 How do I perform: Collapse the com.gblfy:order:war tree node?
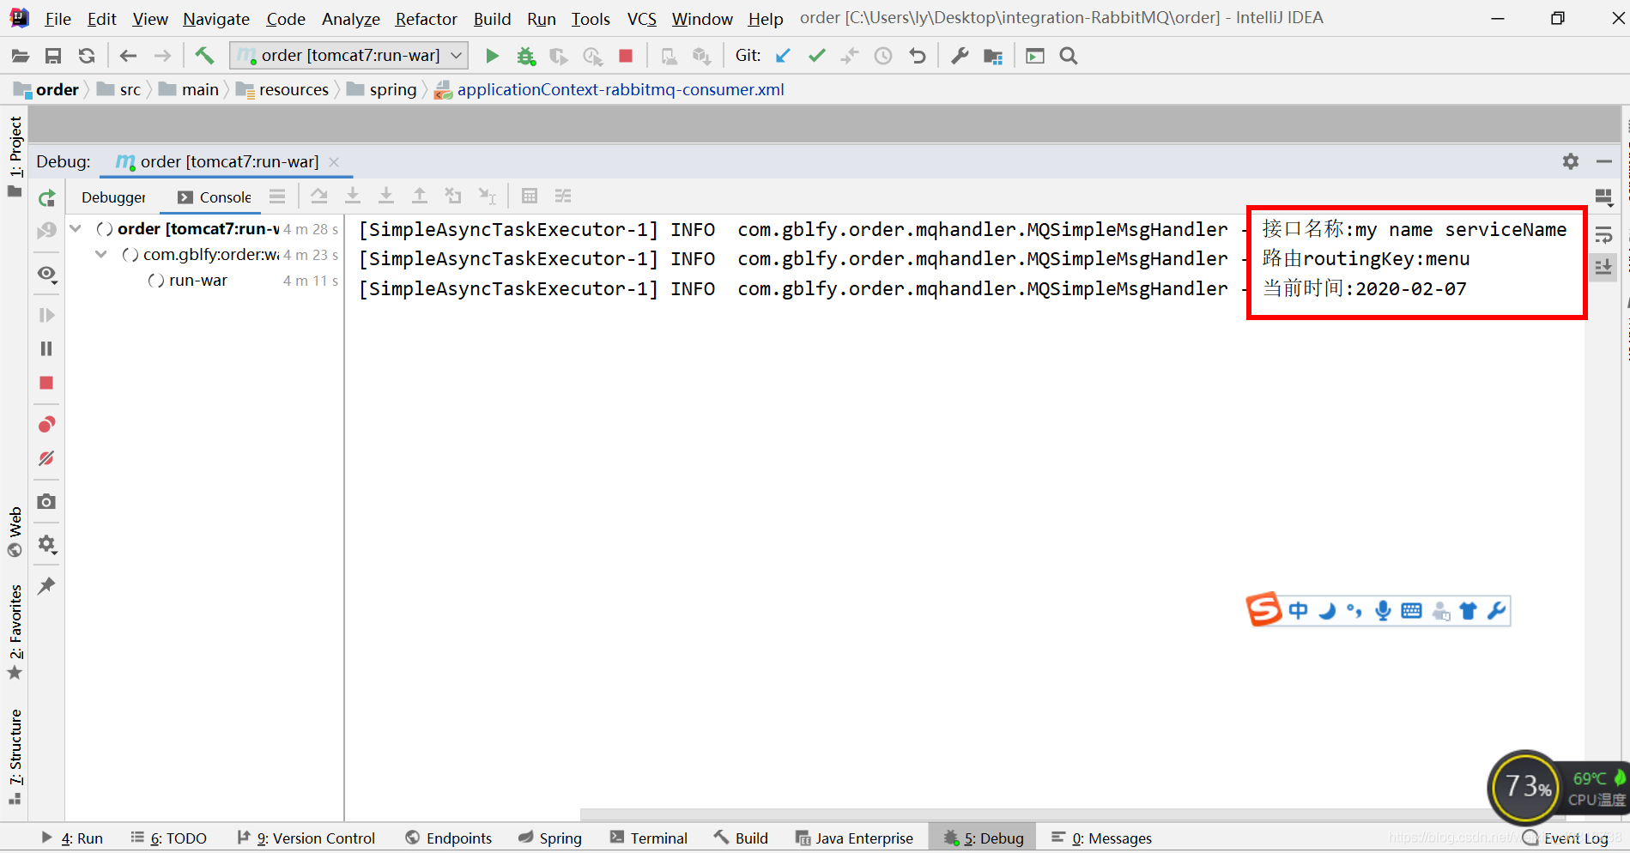tap(101, 255)
